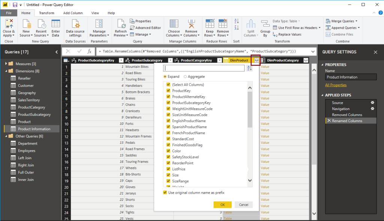Image resolution: width=384 pixels, height=221 pixels.
Task: Click OK to expand DimProduct columns
Action: click(x=222, y=205)
